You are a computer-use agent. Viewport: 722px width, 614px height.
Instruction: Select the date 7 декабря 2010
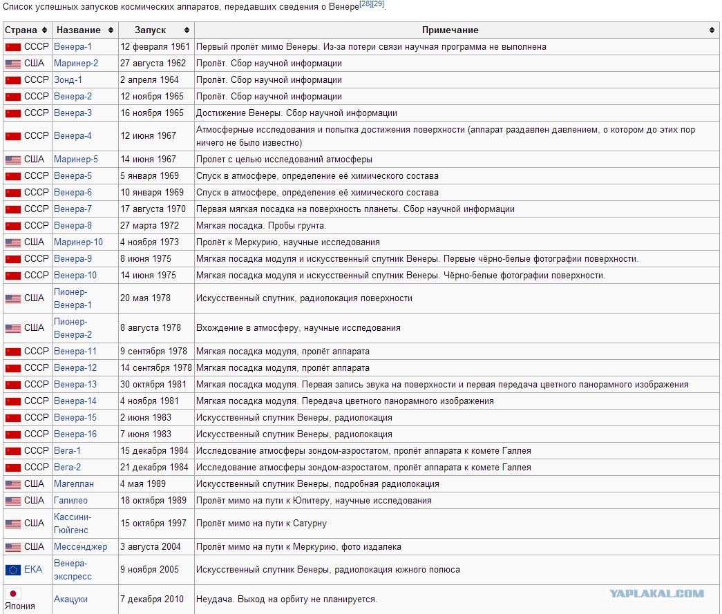(152, 599)
